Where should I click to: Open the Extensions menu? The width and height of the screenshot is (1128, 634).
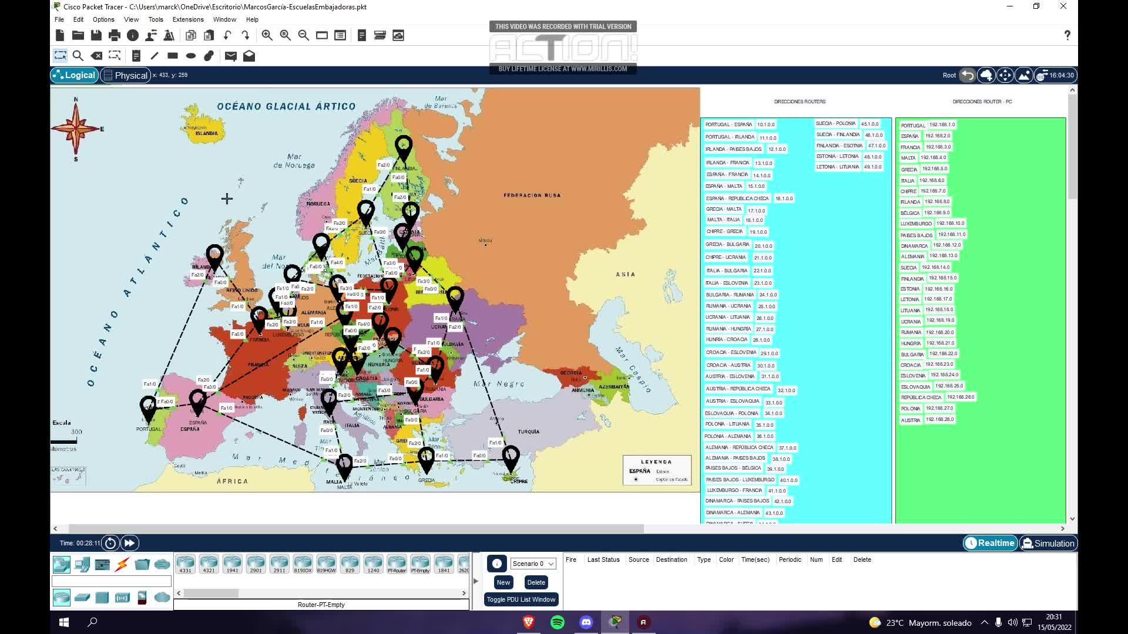point(187,19)
